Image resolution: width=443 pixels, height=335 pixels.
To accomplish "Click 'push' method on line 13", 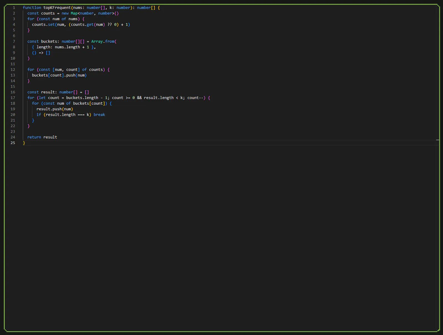I will 71,75.
